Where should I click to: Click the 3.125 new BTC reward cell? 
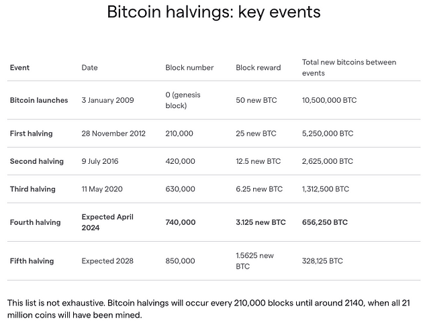click(261, 222)
